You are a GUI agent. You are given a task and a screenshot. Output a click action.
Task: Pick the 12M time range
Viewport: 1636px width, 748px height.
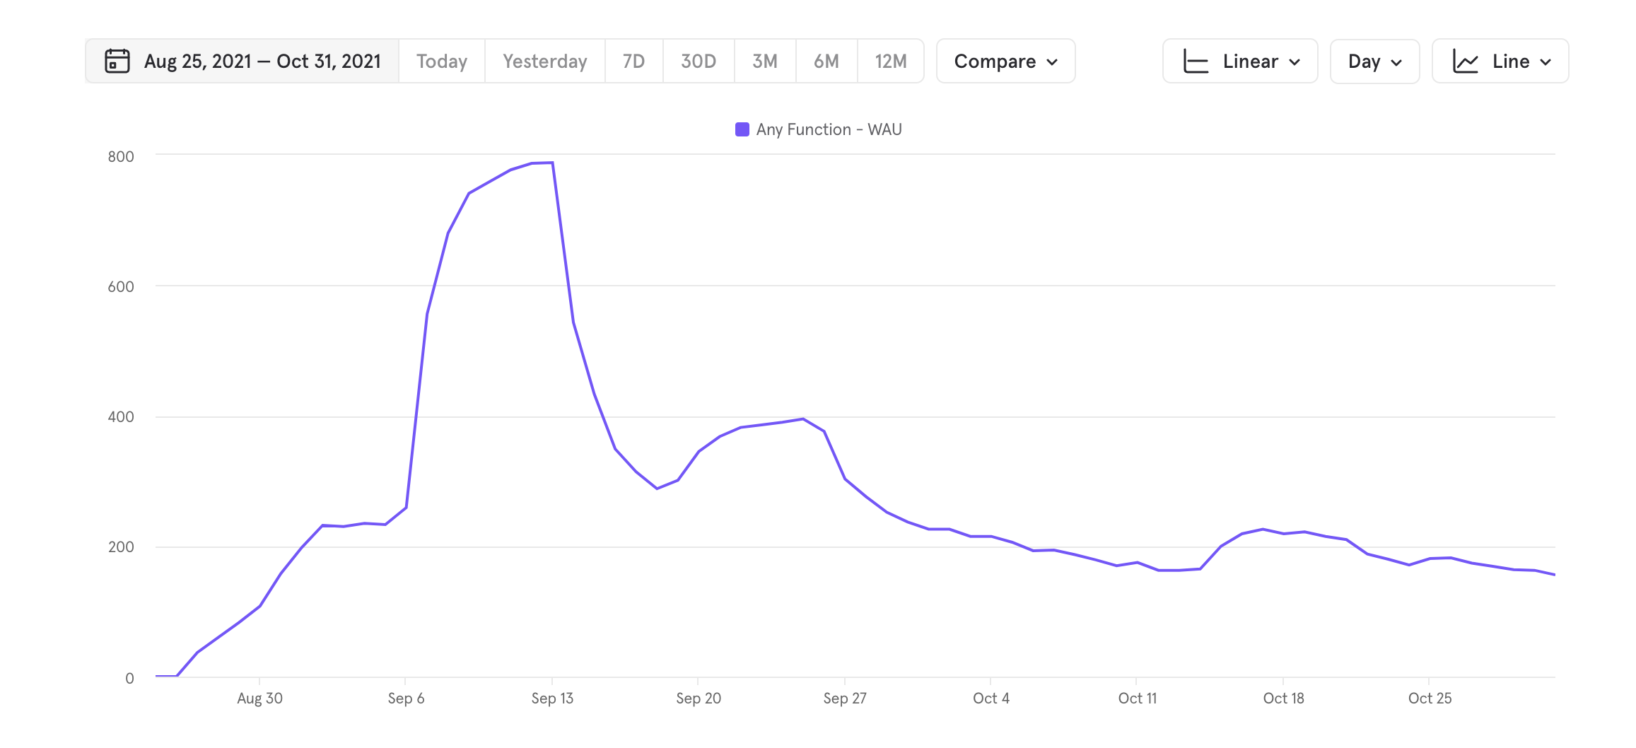[x=890, y=62]
